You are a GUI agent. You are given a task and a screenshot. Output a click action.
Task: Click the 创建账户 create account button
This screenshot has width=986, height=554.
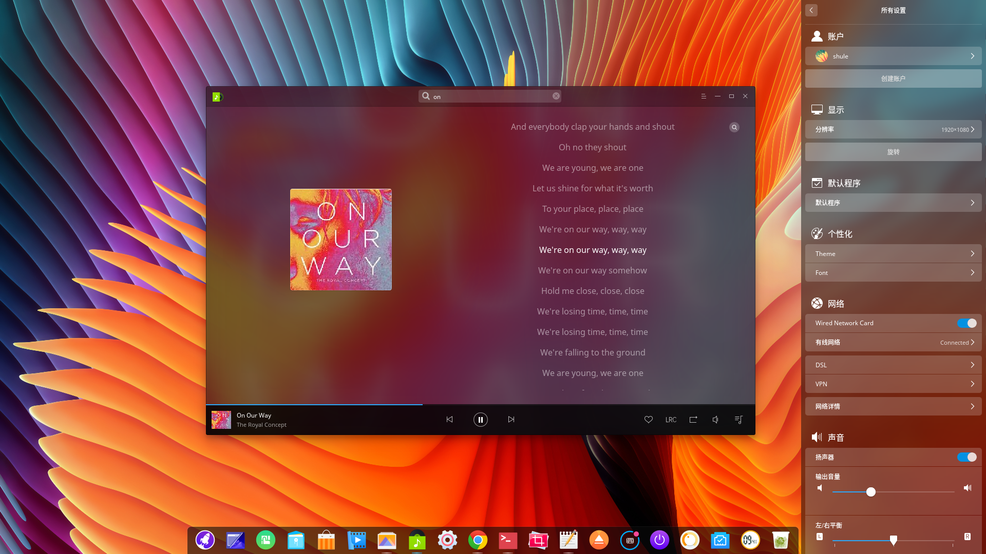893,79
